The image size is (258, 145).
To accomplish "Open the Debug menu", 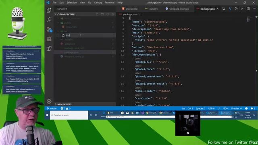I will pyautogui.click(x=98, y=3).
